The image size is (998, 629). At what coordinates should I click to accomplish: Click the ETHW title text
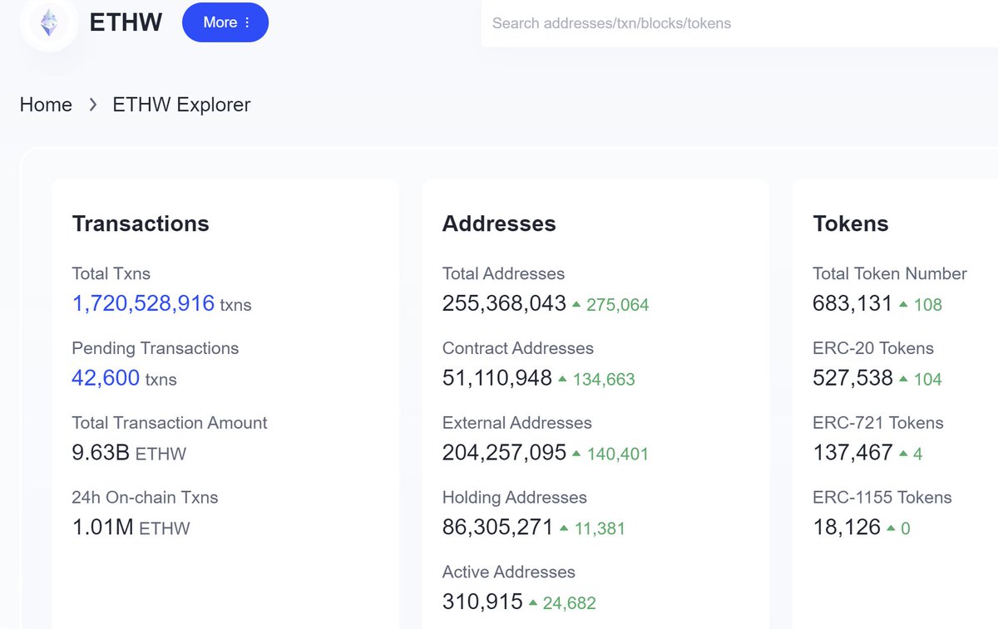126,22
